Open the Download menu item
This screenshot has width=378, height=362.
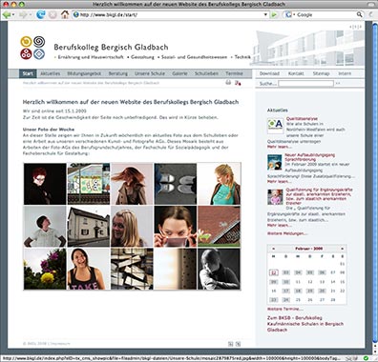click(x=269, y=73)
